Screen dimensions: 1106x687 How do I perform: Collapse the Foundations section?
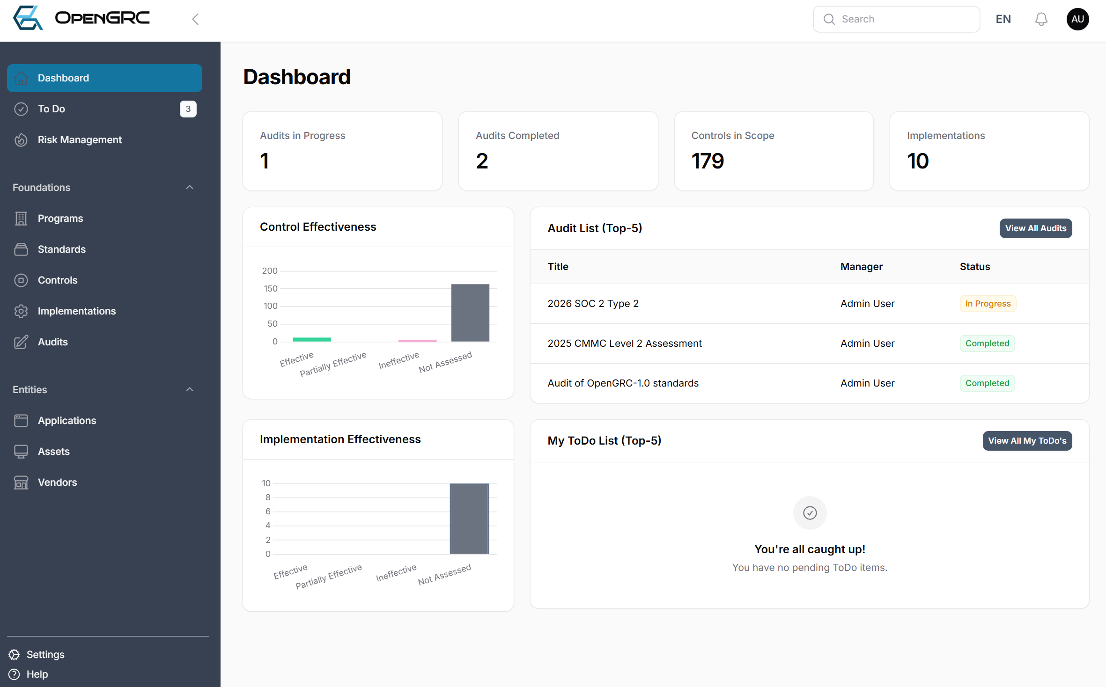[190, 188]
